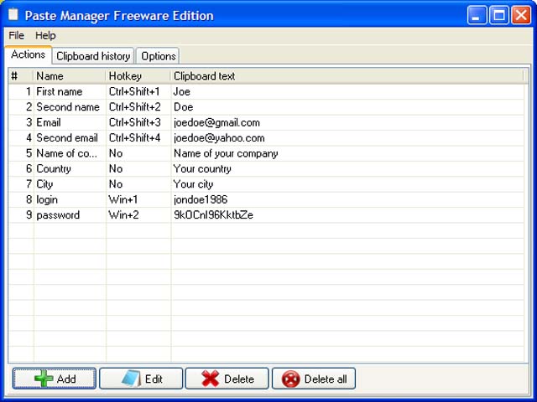
Task: Sort by the # column header
Action: (20, 76)
